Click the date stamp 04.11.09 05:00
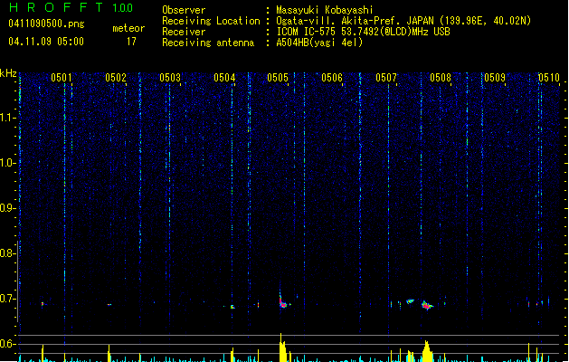The width and height of the screenshot is (569, 362). 46,42
